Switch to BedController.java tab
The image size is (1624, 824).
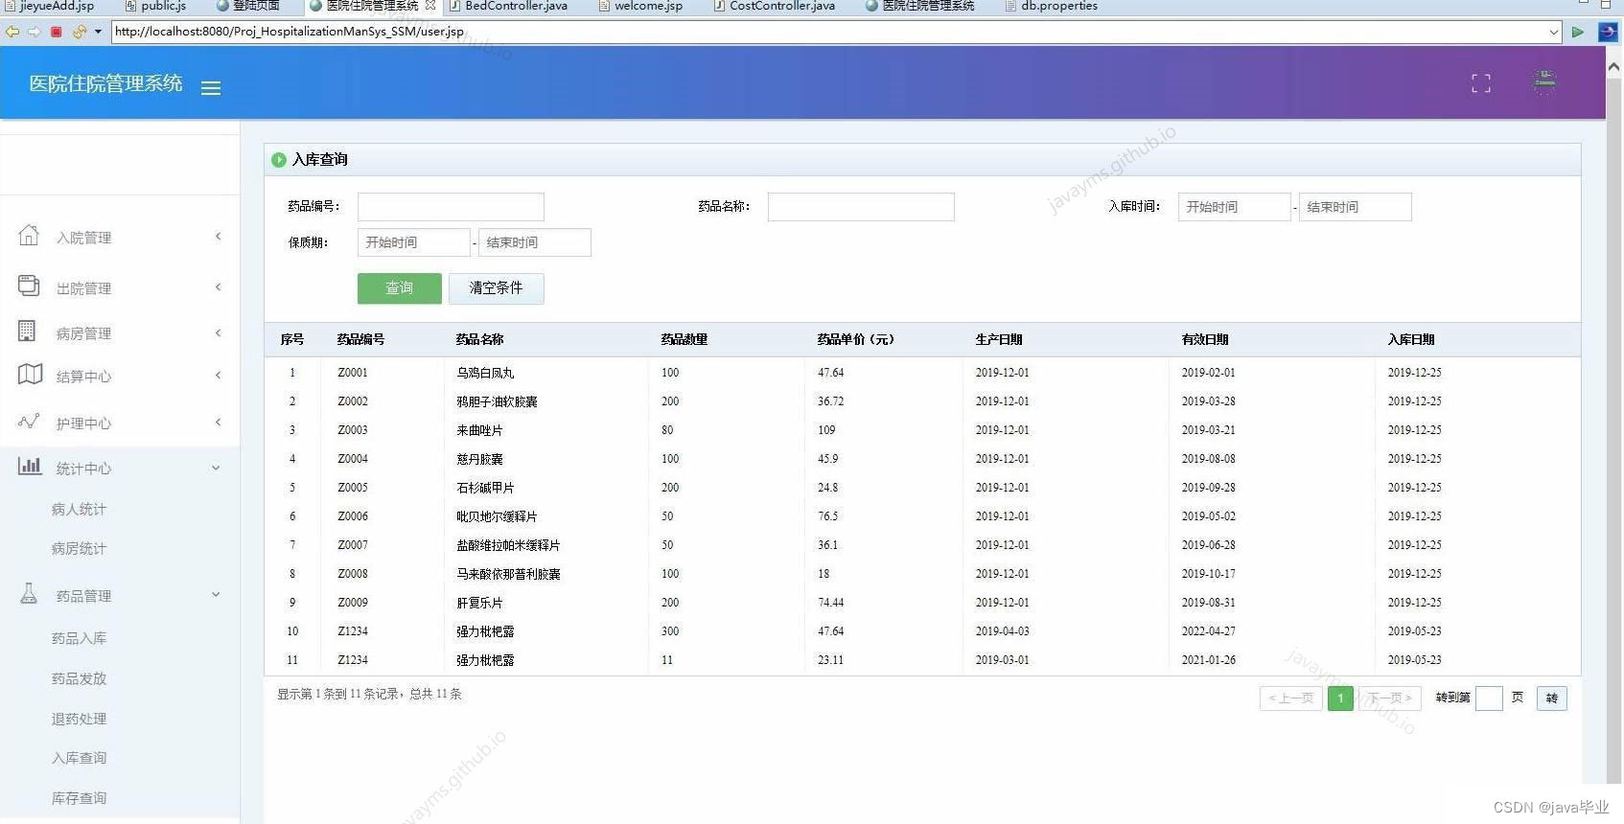coord(508,6)
